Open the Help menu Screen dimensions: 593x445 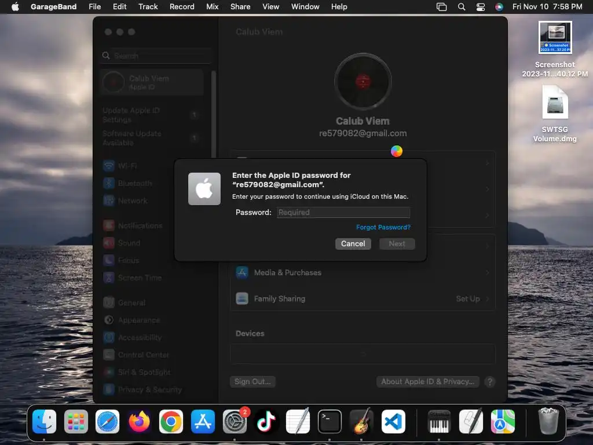pyautogui.click(x=339, y=6)
